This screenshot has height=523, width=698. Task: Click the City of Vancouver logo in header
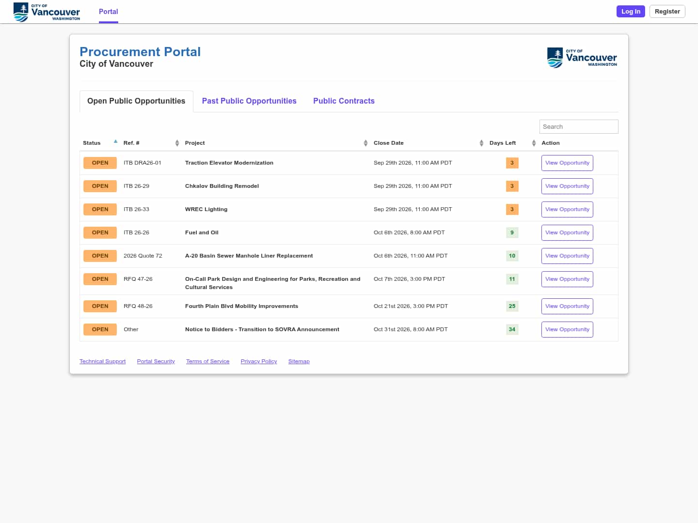(x=47, y=12)
